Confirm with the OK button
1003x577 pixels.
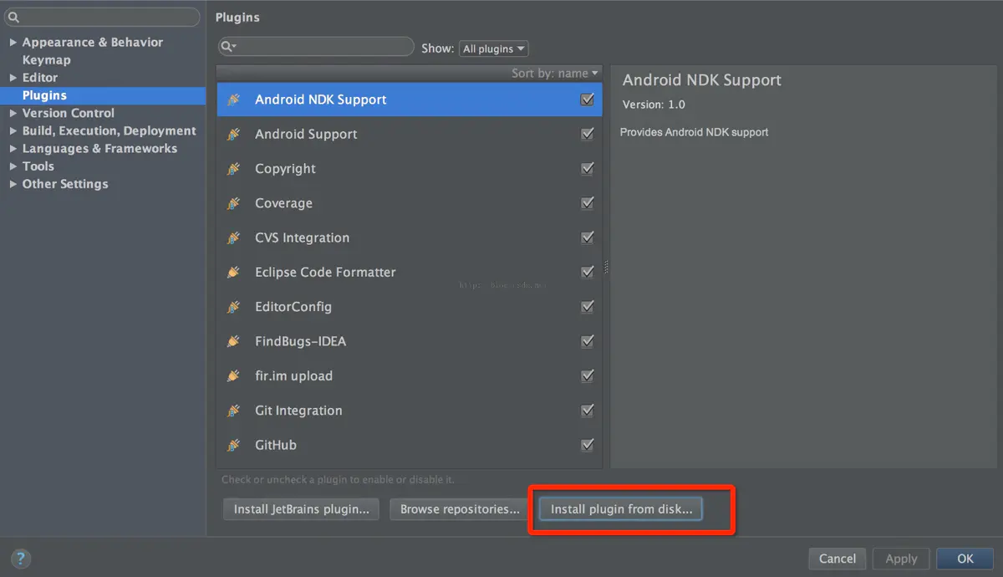(x=965, y=559)
